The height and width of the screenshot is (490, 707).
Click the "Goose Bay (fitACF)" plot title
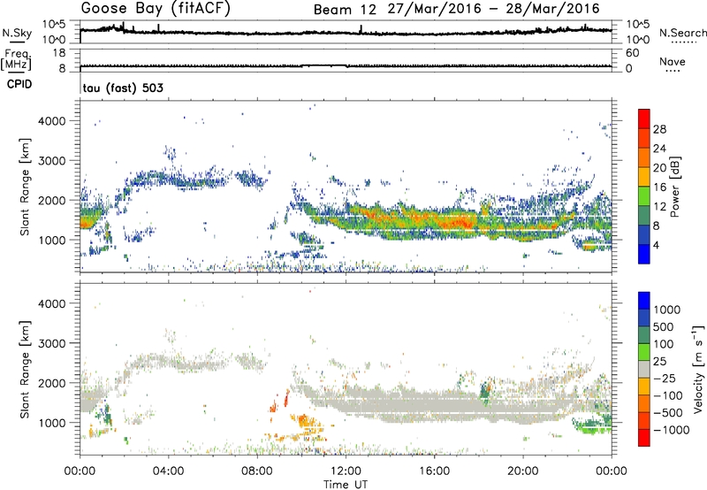point(156,8)
